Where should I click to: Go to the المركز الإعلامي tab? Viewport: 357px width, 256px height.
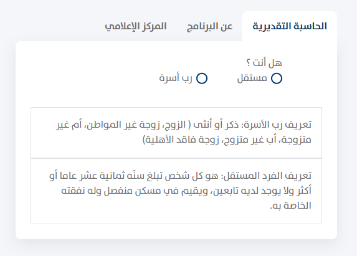(x=136, y=26)
